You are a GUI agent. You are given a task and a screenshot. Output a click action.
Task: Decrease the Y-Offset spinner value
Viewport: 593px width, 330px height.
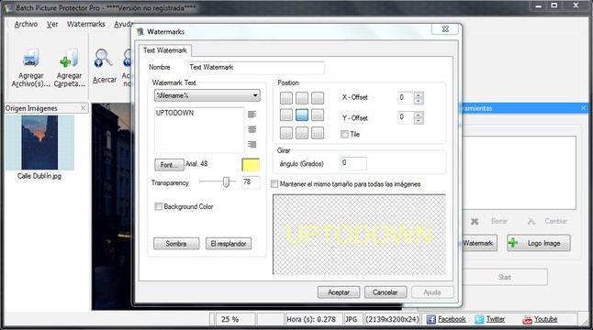(419, 121)
